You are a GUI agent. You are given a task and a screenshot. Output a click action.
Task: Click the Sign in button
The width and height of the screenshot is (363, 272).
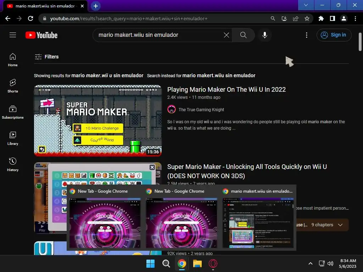[x=334, y=35]
